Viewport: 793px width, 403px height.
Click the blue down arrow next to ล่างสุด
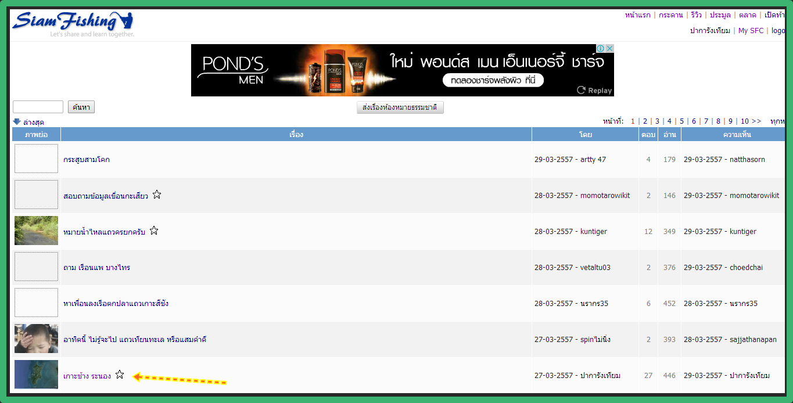[17, 122]
